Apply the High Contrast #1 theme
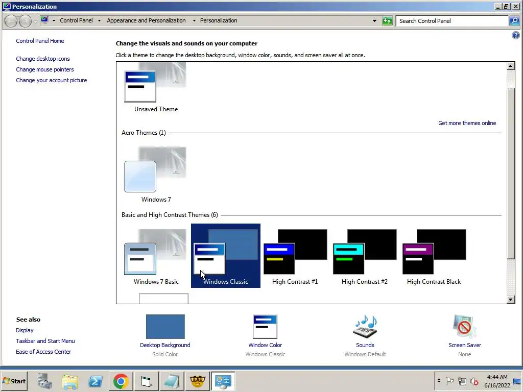523x392 pixels. (x=295, y=256)
